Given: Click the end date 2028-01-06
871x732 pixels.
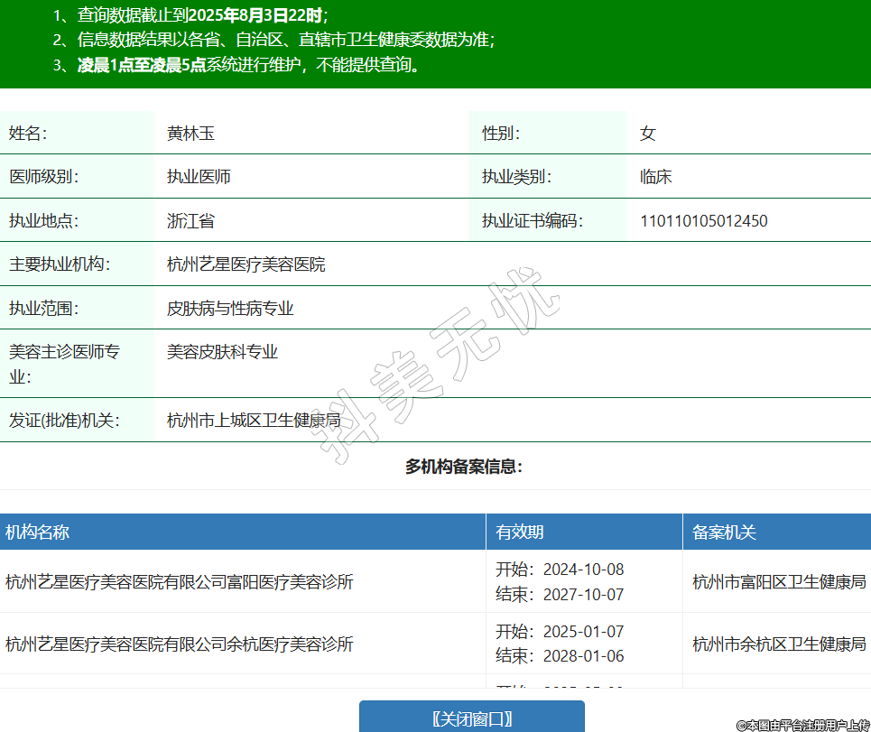Looking at the screenshot, I should 582,656.
